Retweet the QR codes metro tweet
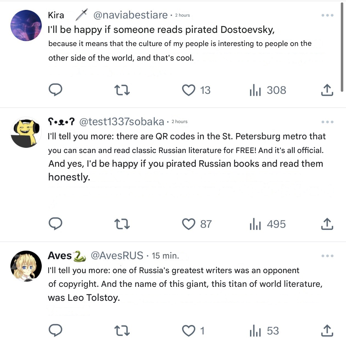 click(122, 224)
